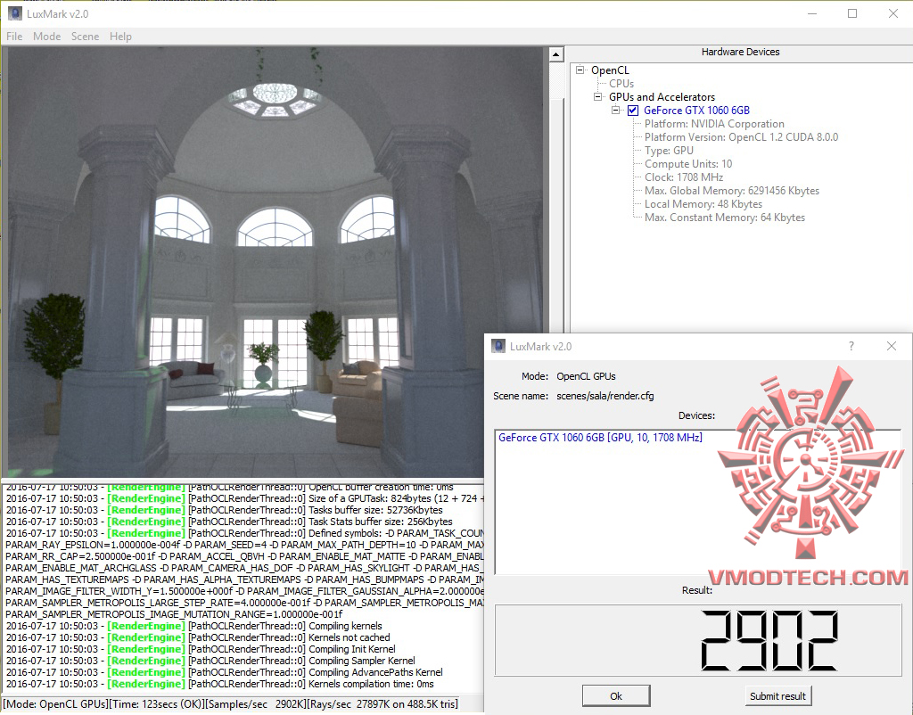The image size is (913, 715).
Task: Close the LuxMark result dialog
Action: pos(892,346)
